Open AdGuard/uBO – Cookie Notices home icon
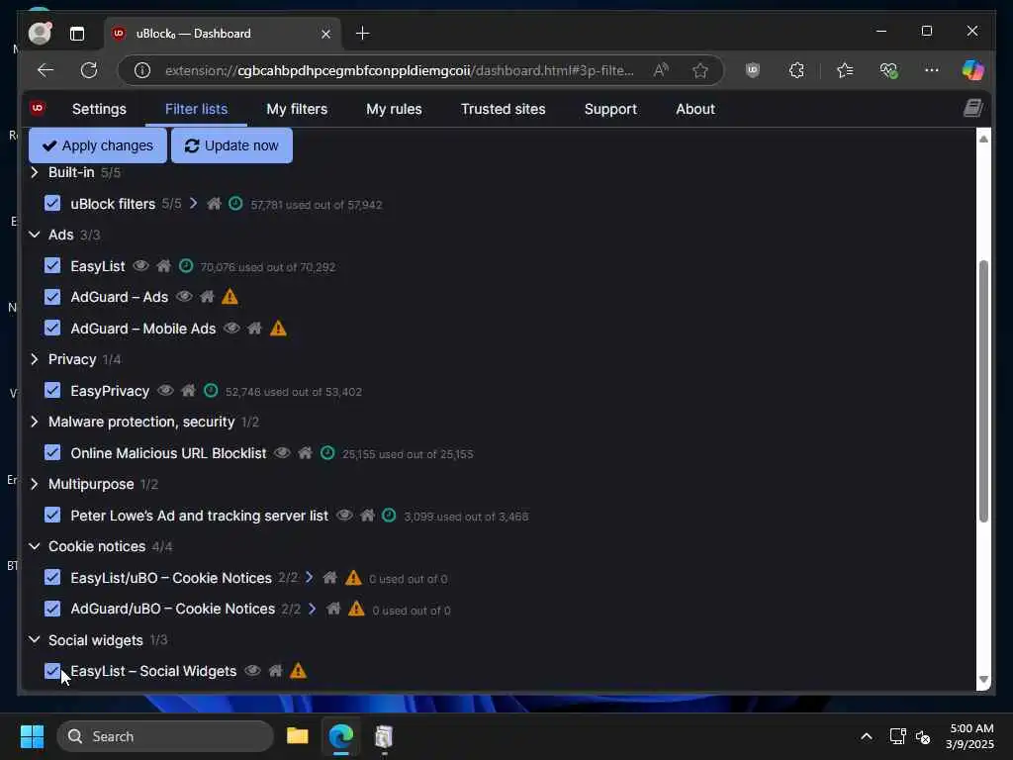 [333, 609]
